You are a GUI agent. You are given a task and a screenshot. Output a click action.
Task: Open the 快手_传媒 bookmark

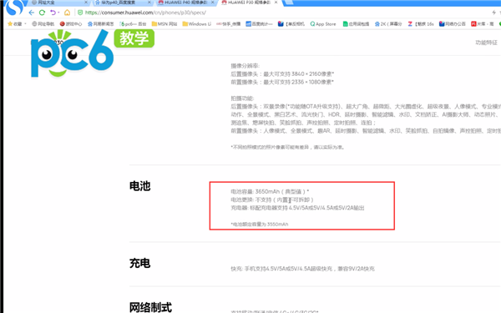[229, 24]
